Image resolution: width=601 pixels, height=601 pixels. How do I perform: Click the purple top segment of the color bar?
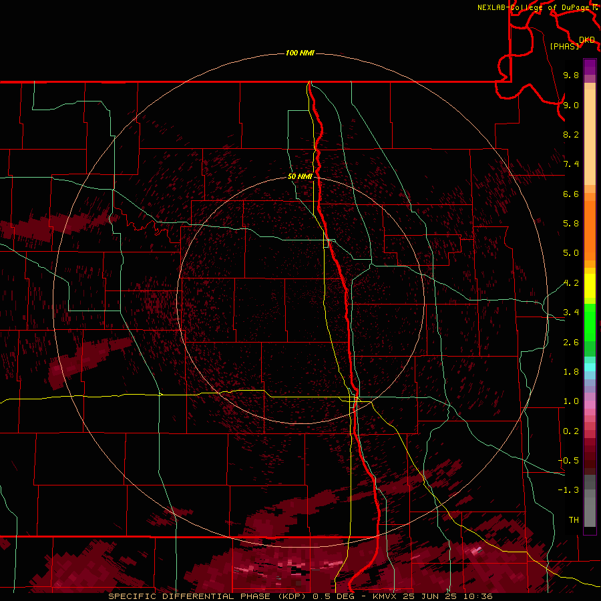590,67
